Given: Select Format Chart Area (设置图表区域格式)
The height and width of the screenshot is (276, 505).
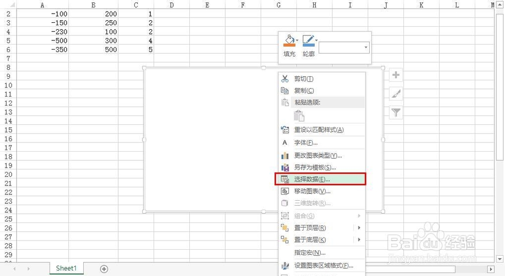Looking at the screenshot, I should [321, 265].
